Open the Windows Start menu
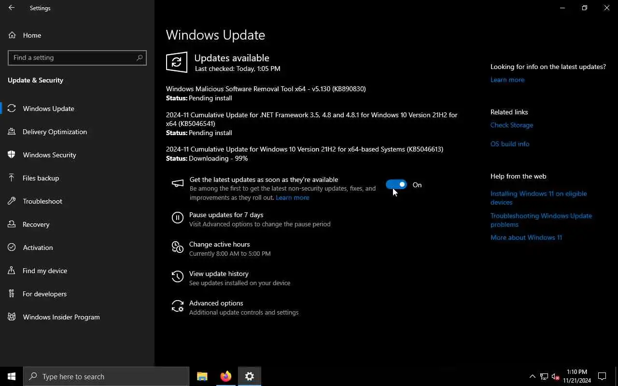Image resolution: width=618 pixels, height=386 pixels. pyautogui.click(x=12, y=376)
